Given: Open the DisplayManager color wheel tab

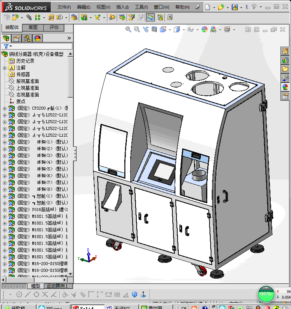Looking at the screenshot, I should pyautogui.click(x=37, y=38).
